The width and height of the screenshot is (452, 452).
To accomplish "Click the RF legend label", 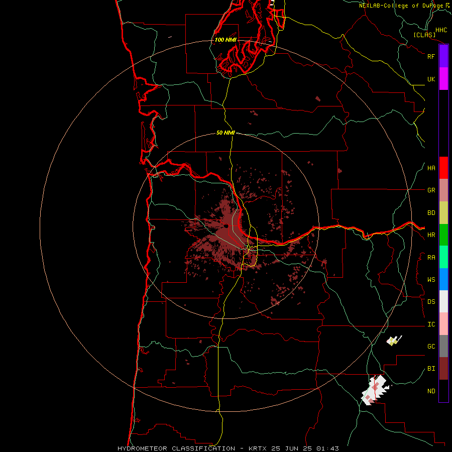I will click(431, 56).
